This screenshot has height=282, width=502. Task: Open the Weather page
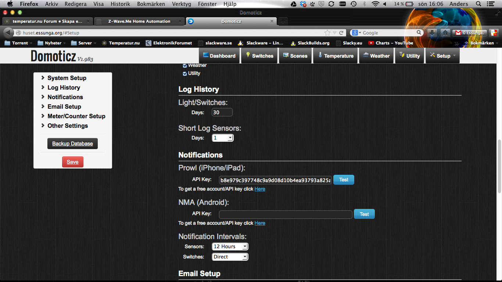pos(376,56)
